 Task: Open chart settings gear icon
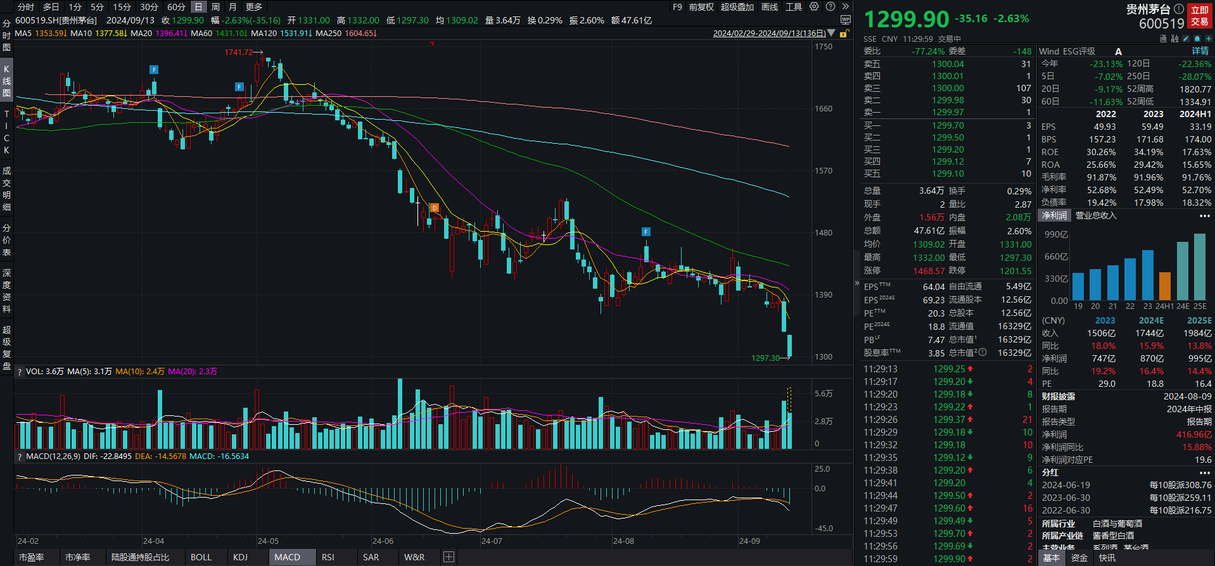[x=814, y=7]
